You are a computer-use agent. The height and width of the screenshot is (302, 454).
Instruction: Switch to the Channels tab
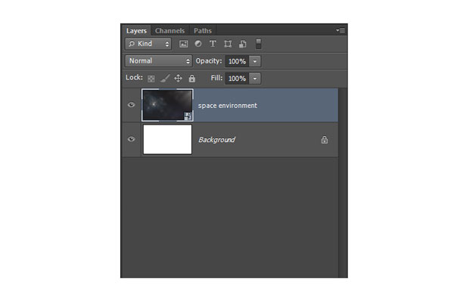(169, 31)
